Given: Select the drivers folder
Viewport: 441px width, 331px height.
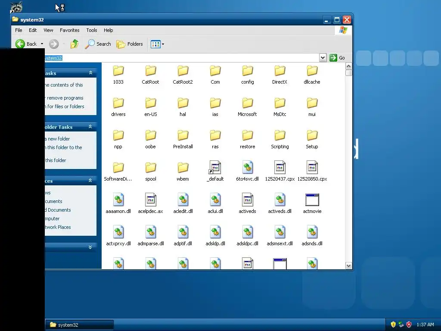Looking at the screenshot, I should coord(118,107).
